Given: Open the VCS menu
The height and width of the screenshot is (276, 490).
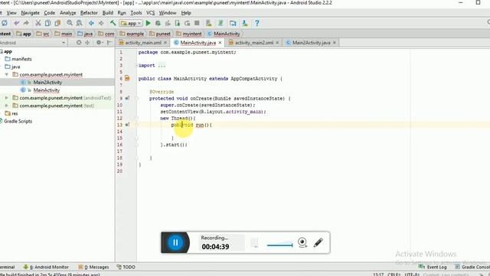Looking at the screenshot, I should [151, 13].
